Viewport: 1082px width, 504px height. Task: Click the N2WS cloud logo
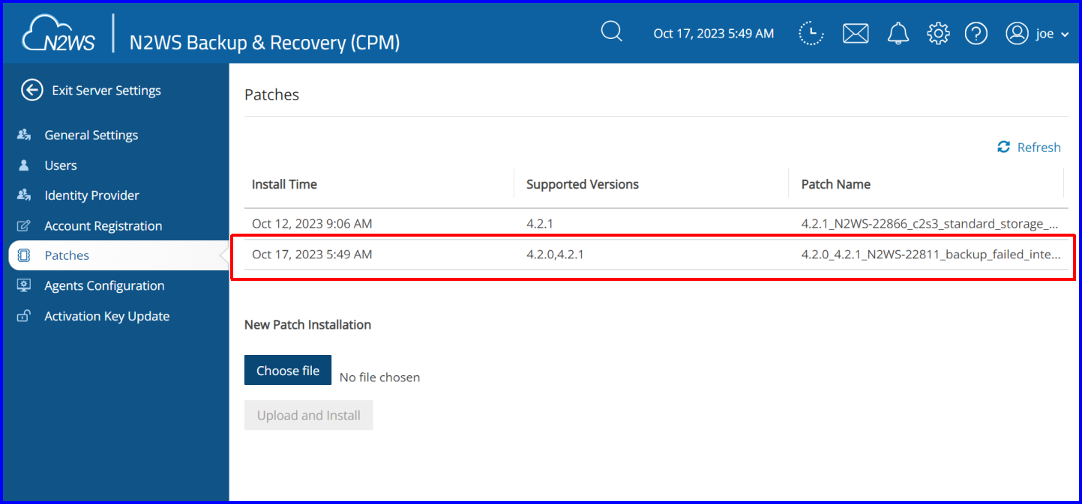(x=59, y=33)
